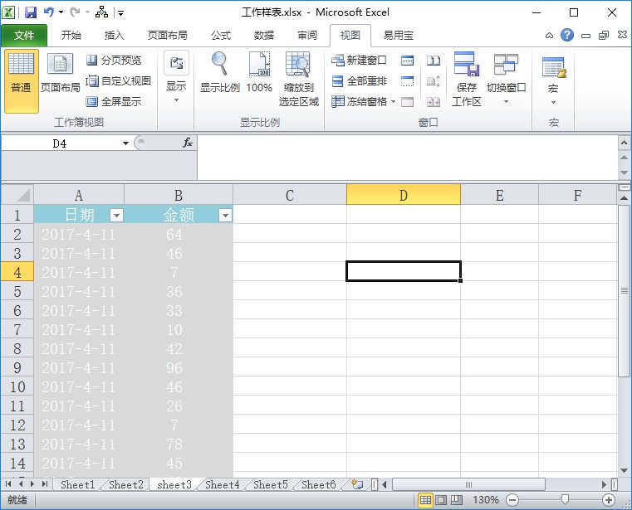Open Excel Help question mark icon
The height and width of the screenshot is (510, 632).
click(566, 35)
